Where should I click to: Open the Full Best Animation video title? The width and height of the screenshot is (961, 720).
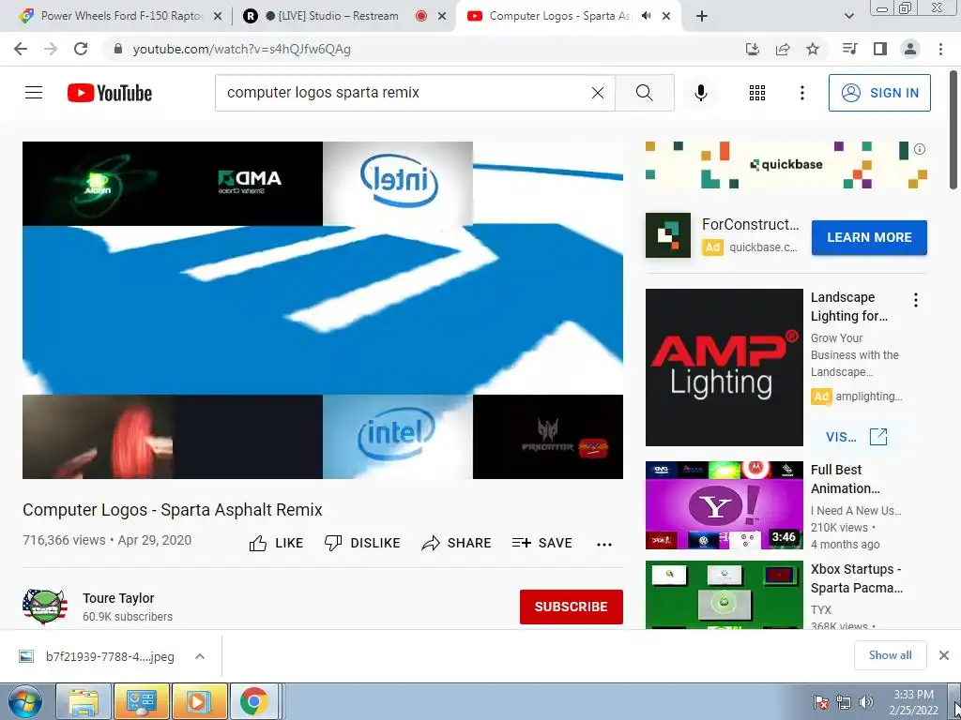coord(846,479)
